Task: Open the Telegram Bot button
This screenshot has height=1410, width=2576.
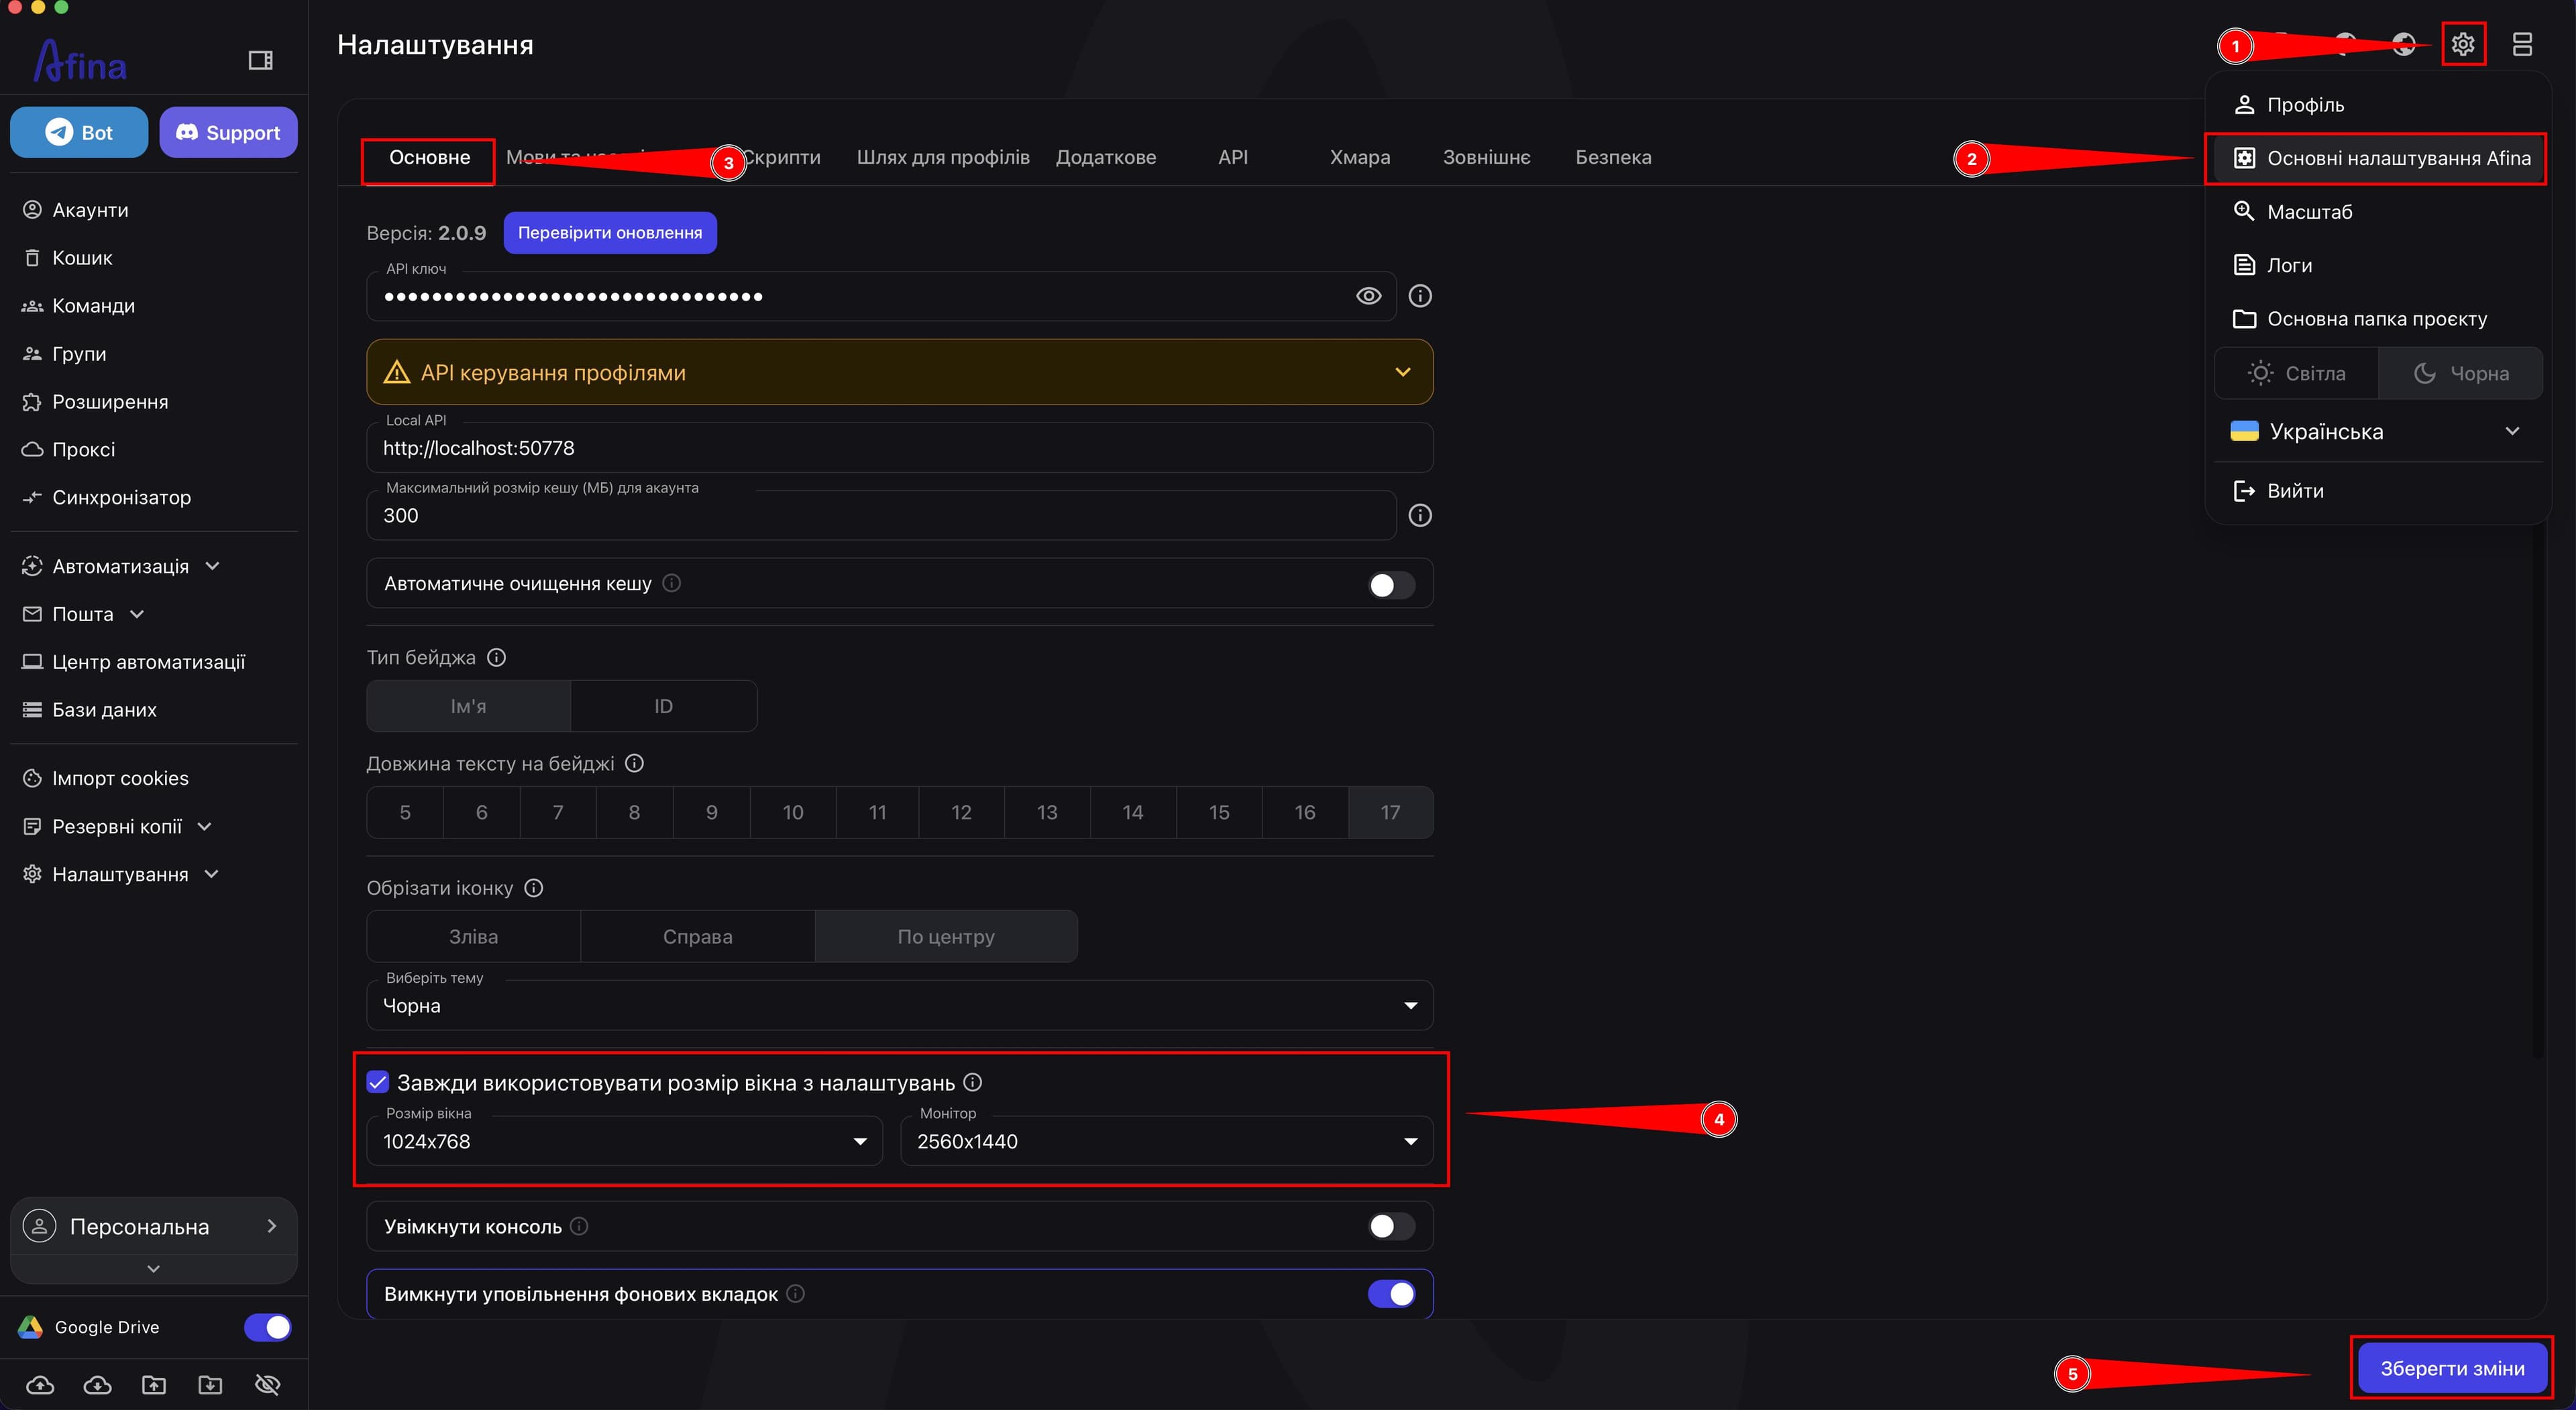Action: 79,132
